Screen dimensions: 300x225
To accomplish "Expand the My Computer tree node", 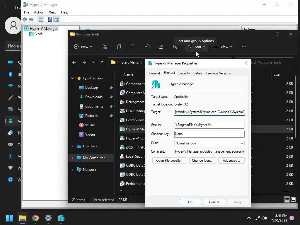I will point(72,158).
